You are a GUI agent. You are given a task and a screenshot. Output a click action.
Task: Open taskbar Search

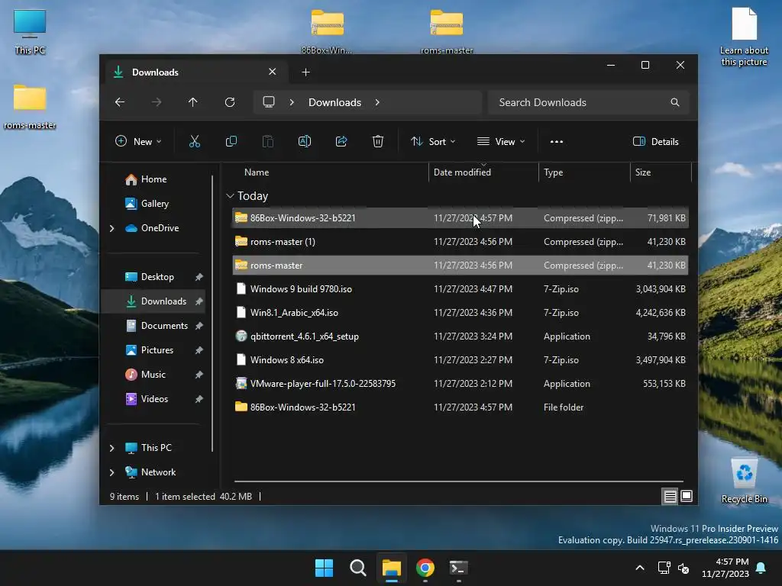(358, 568)
